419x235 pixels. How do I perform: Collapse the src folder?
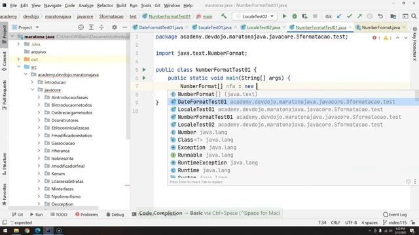[x=19, y=67]
